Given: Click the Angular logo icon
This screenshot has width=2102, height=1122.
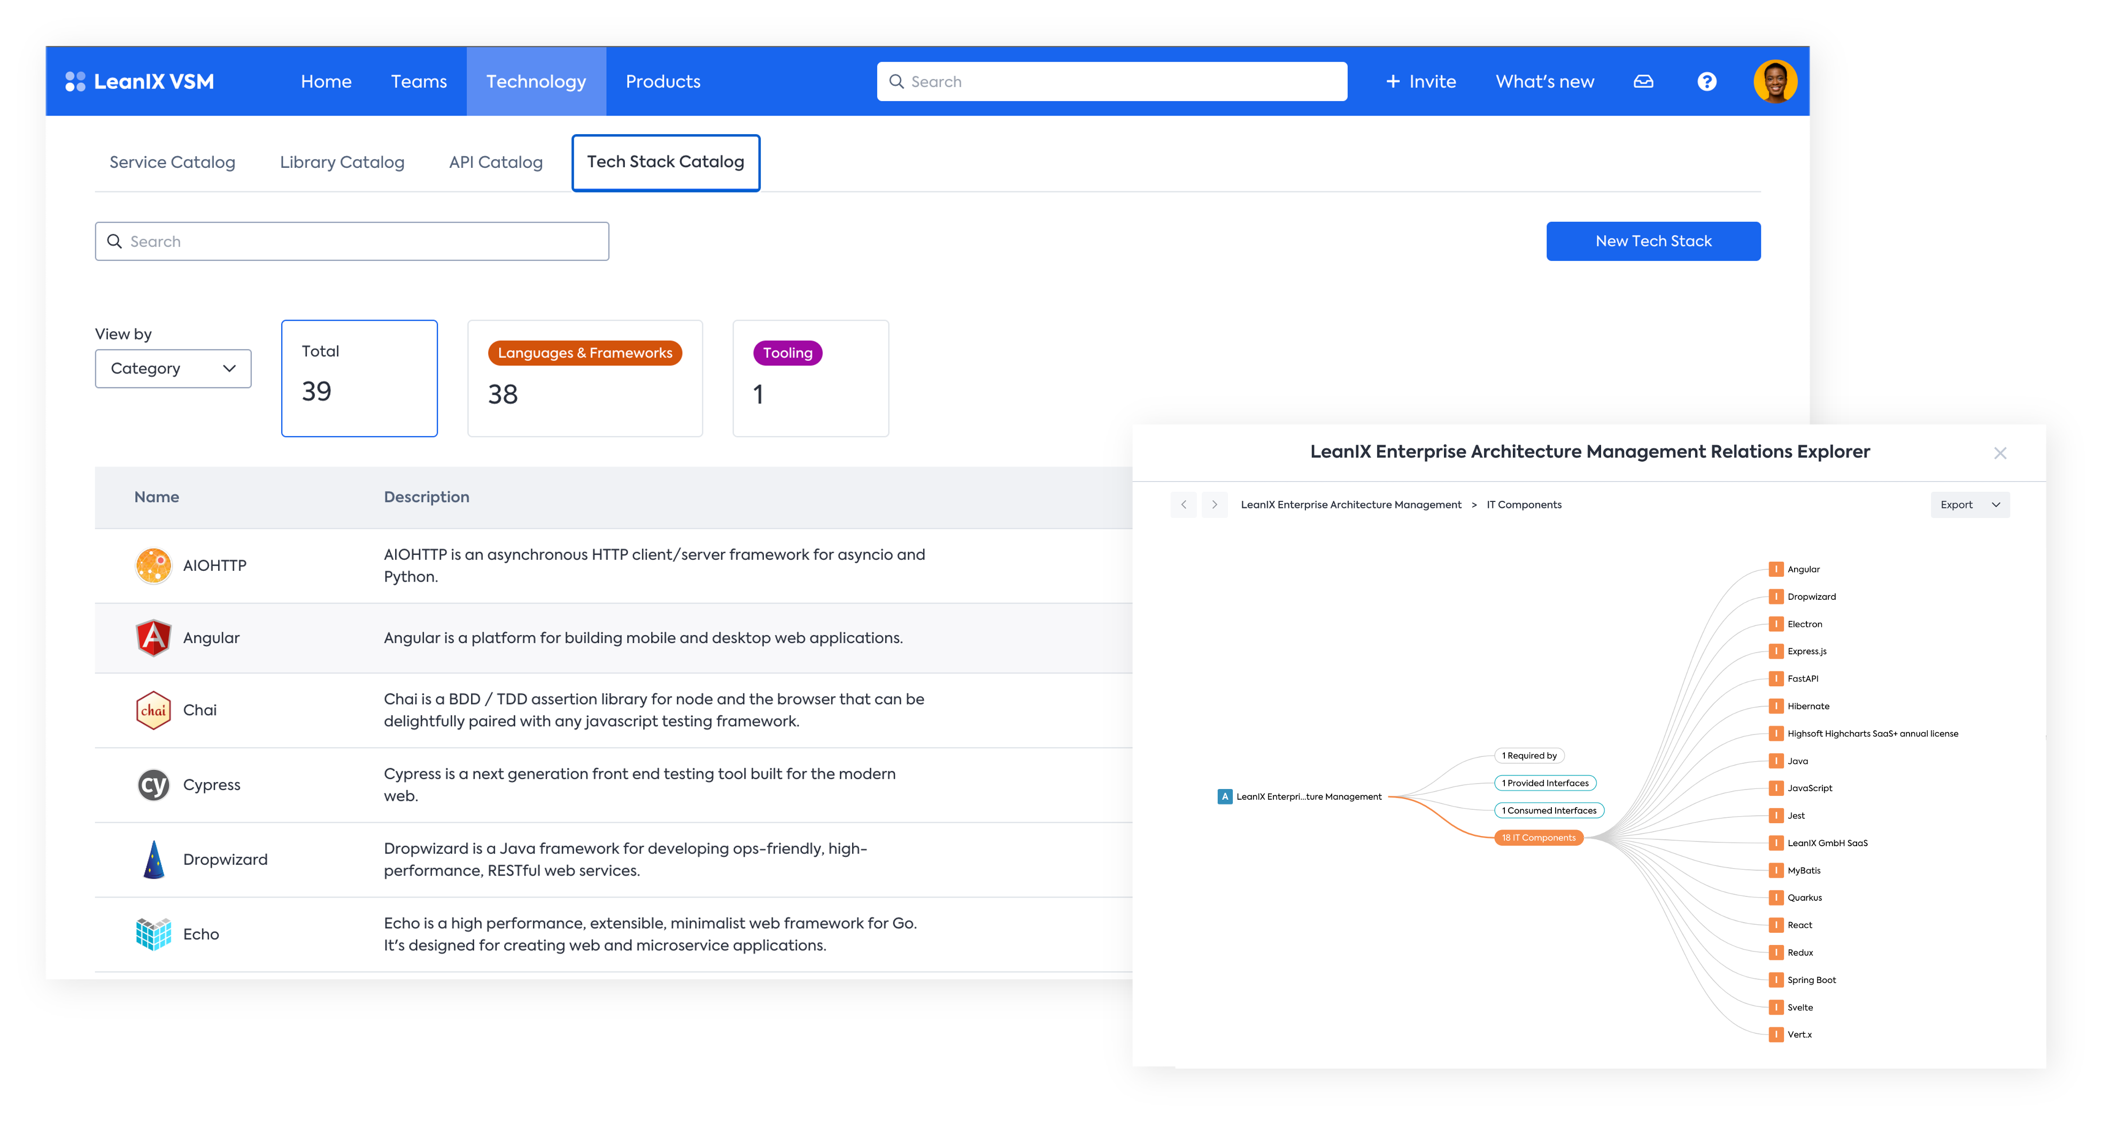Looking at the screenshot, I should click(153, 638).
